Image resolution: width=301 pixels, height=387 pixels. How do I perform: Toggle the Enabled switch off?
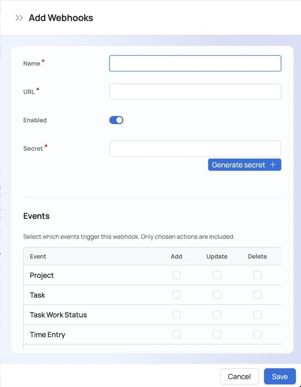(x=116, y=120)
